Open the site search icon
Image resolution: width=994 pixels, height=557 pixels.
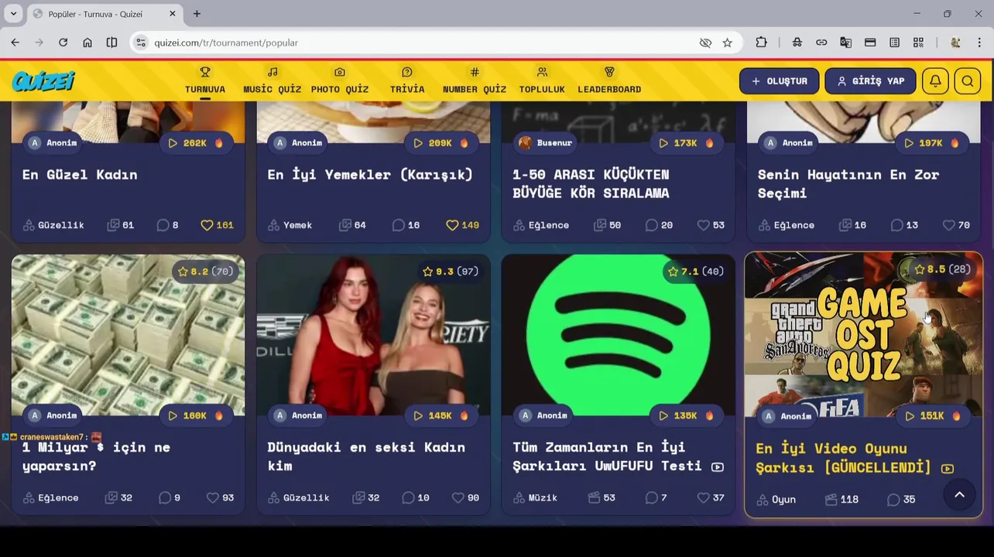[968, 81]
